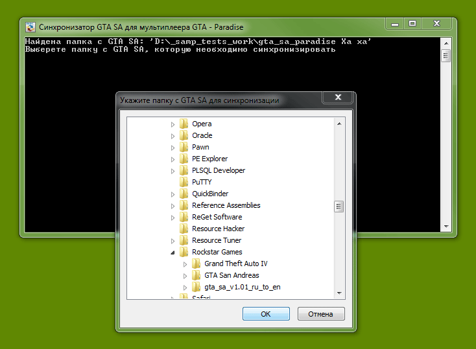476x349 pixels.
Task: Select the gta_sa_v1.01_ru_to_en folder name
Action: point(243,287)
